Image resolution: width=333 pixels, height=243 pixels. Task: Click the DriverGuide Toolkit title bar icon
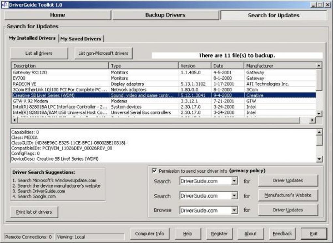(5, 5)
